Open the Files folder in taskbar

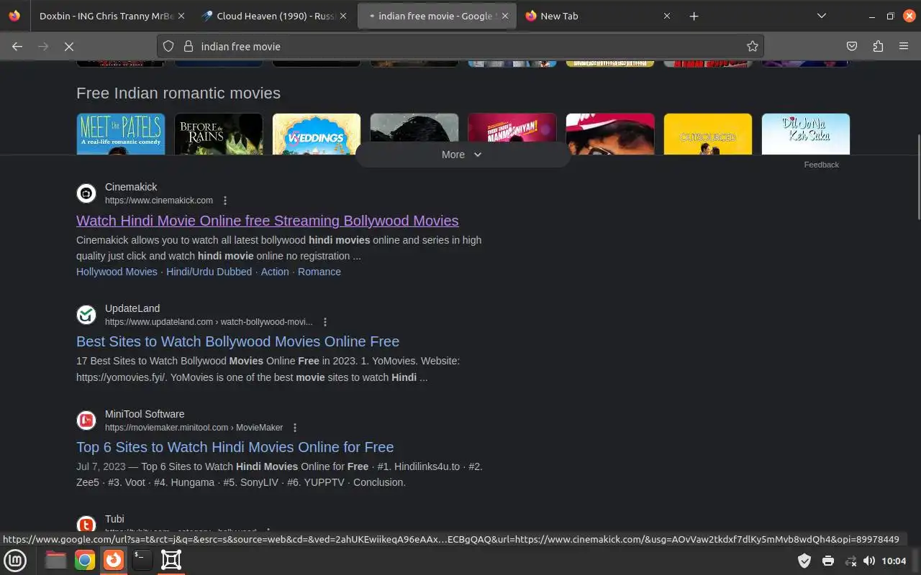tap(55, 560)
